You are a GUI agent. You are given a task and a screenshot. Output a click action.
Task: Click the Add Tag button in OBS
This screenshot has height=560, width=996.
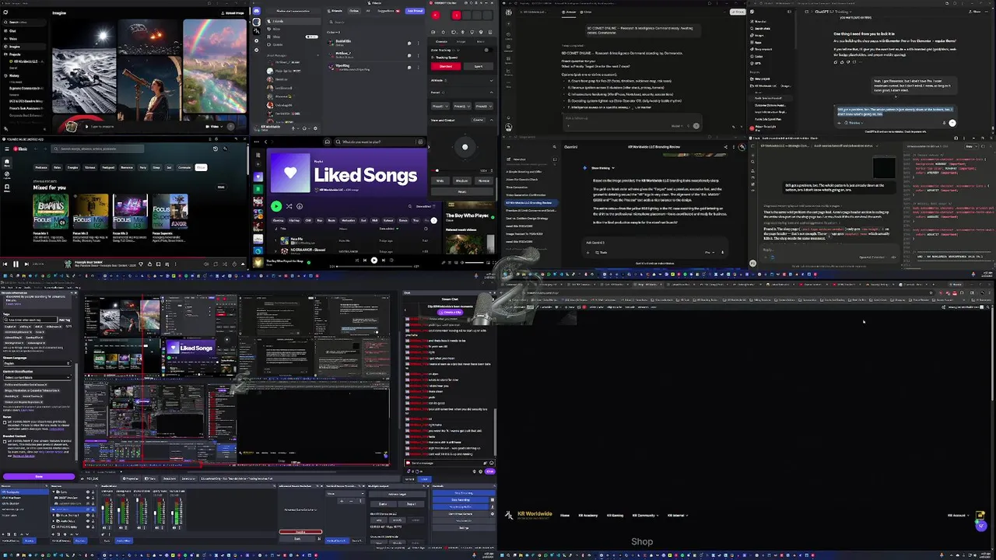coord(65,320)
